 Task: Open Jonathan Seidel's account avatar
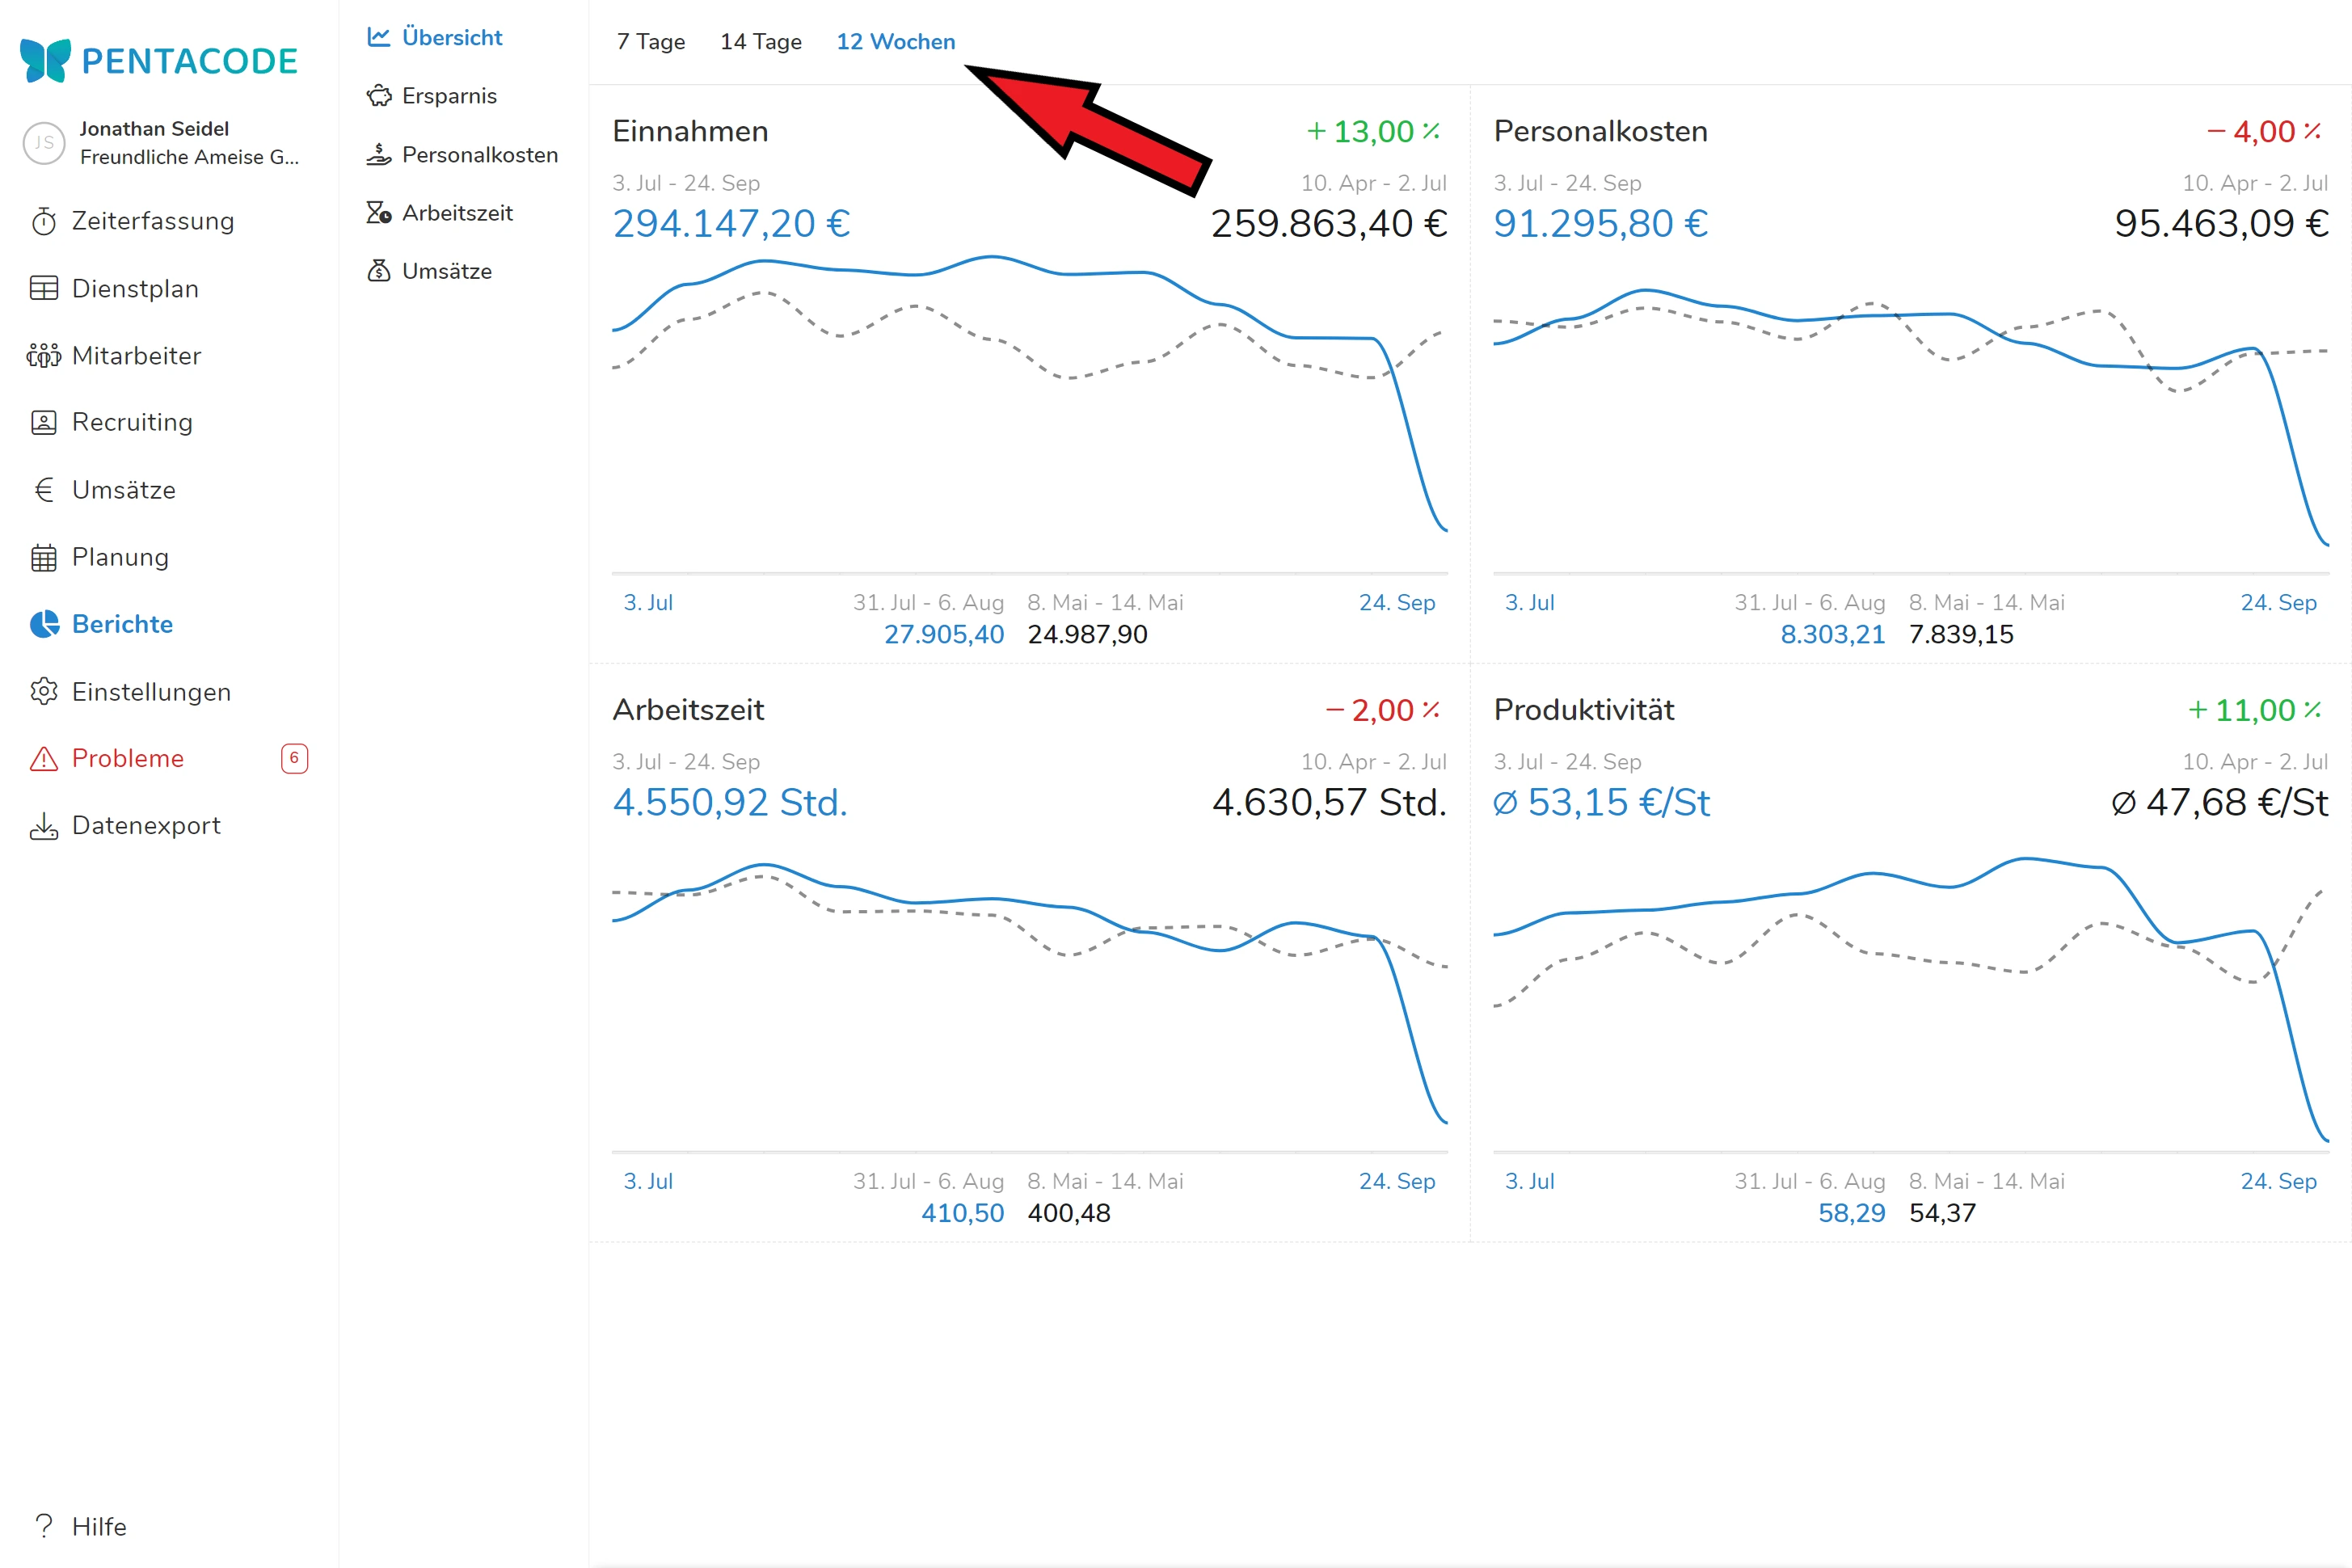click(x=44, y=143)
